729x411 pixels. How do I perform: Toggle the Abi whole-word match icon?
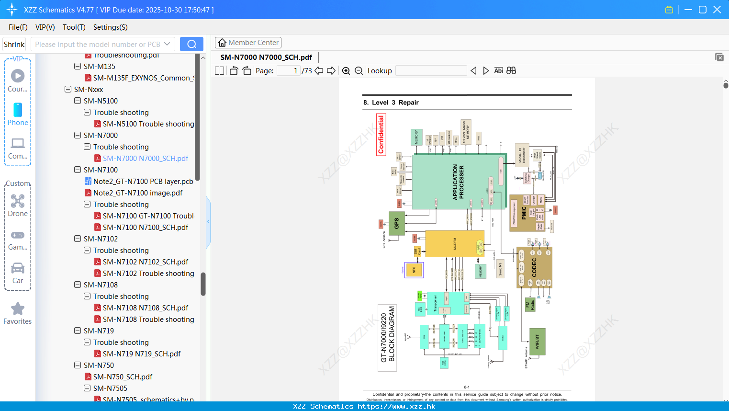[x=498, y=71]
